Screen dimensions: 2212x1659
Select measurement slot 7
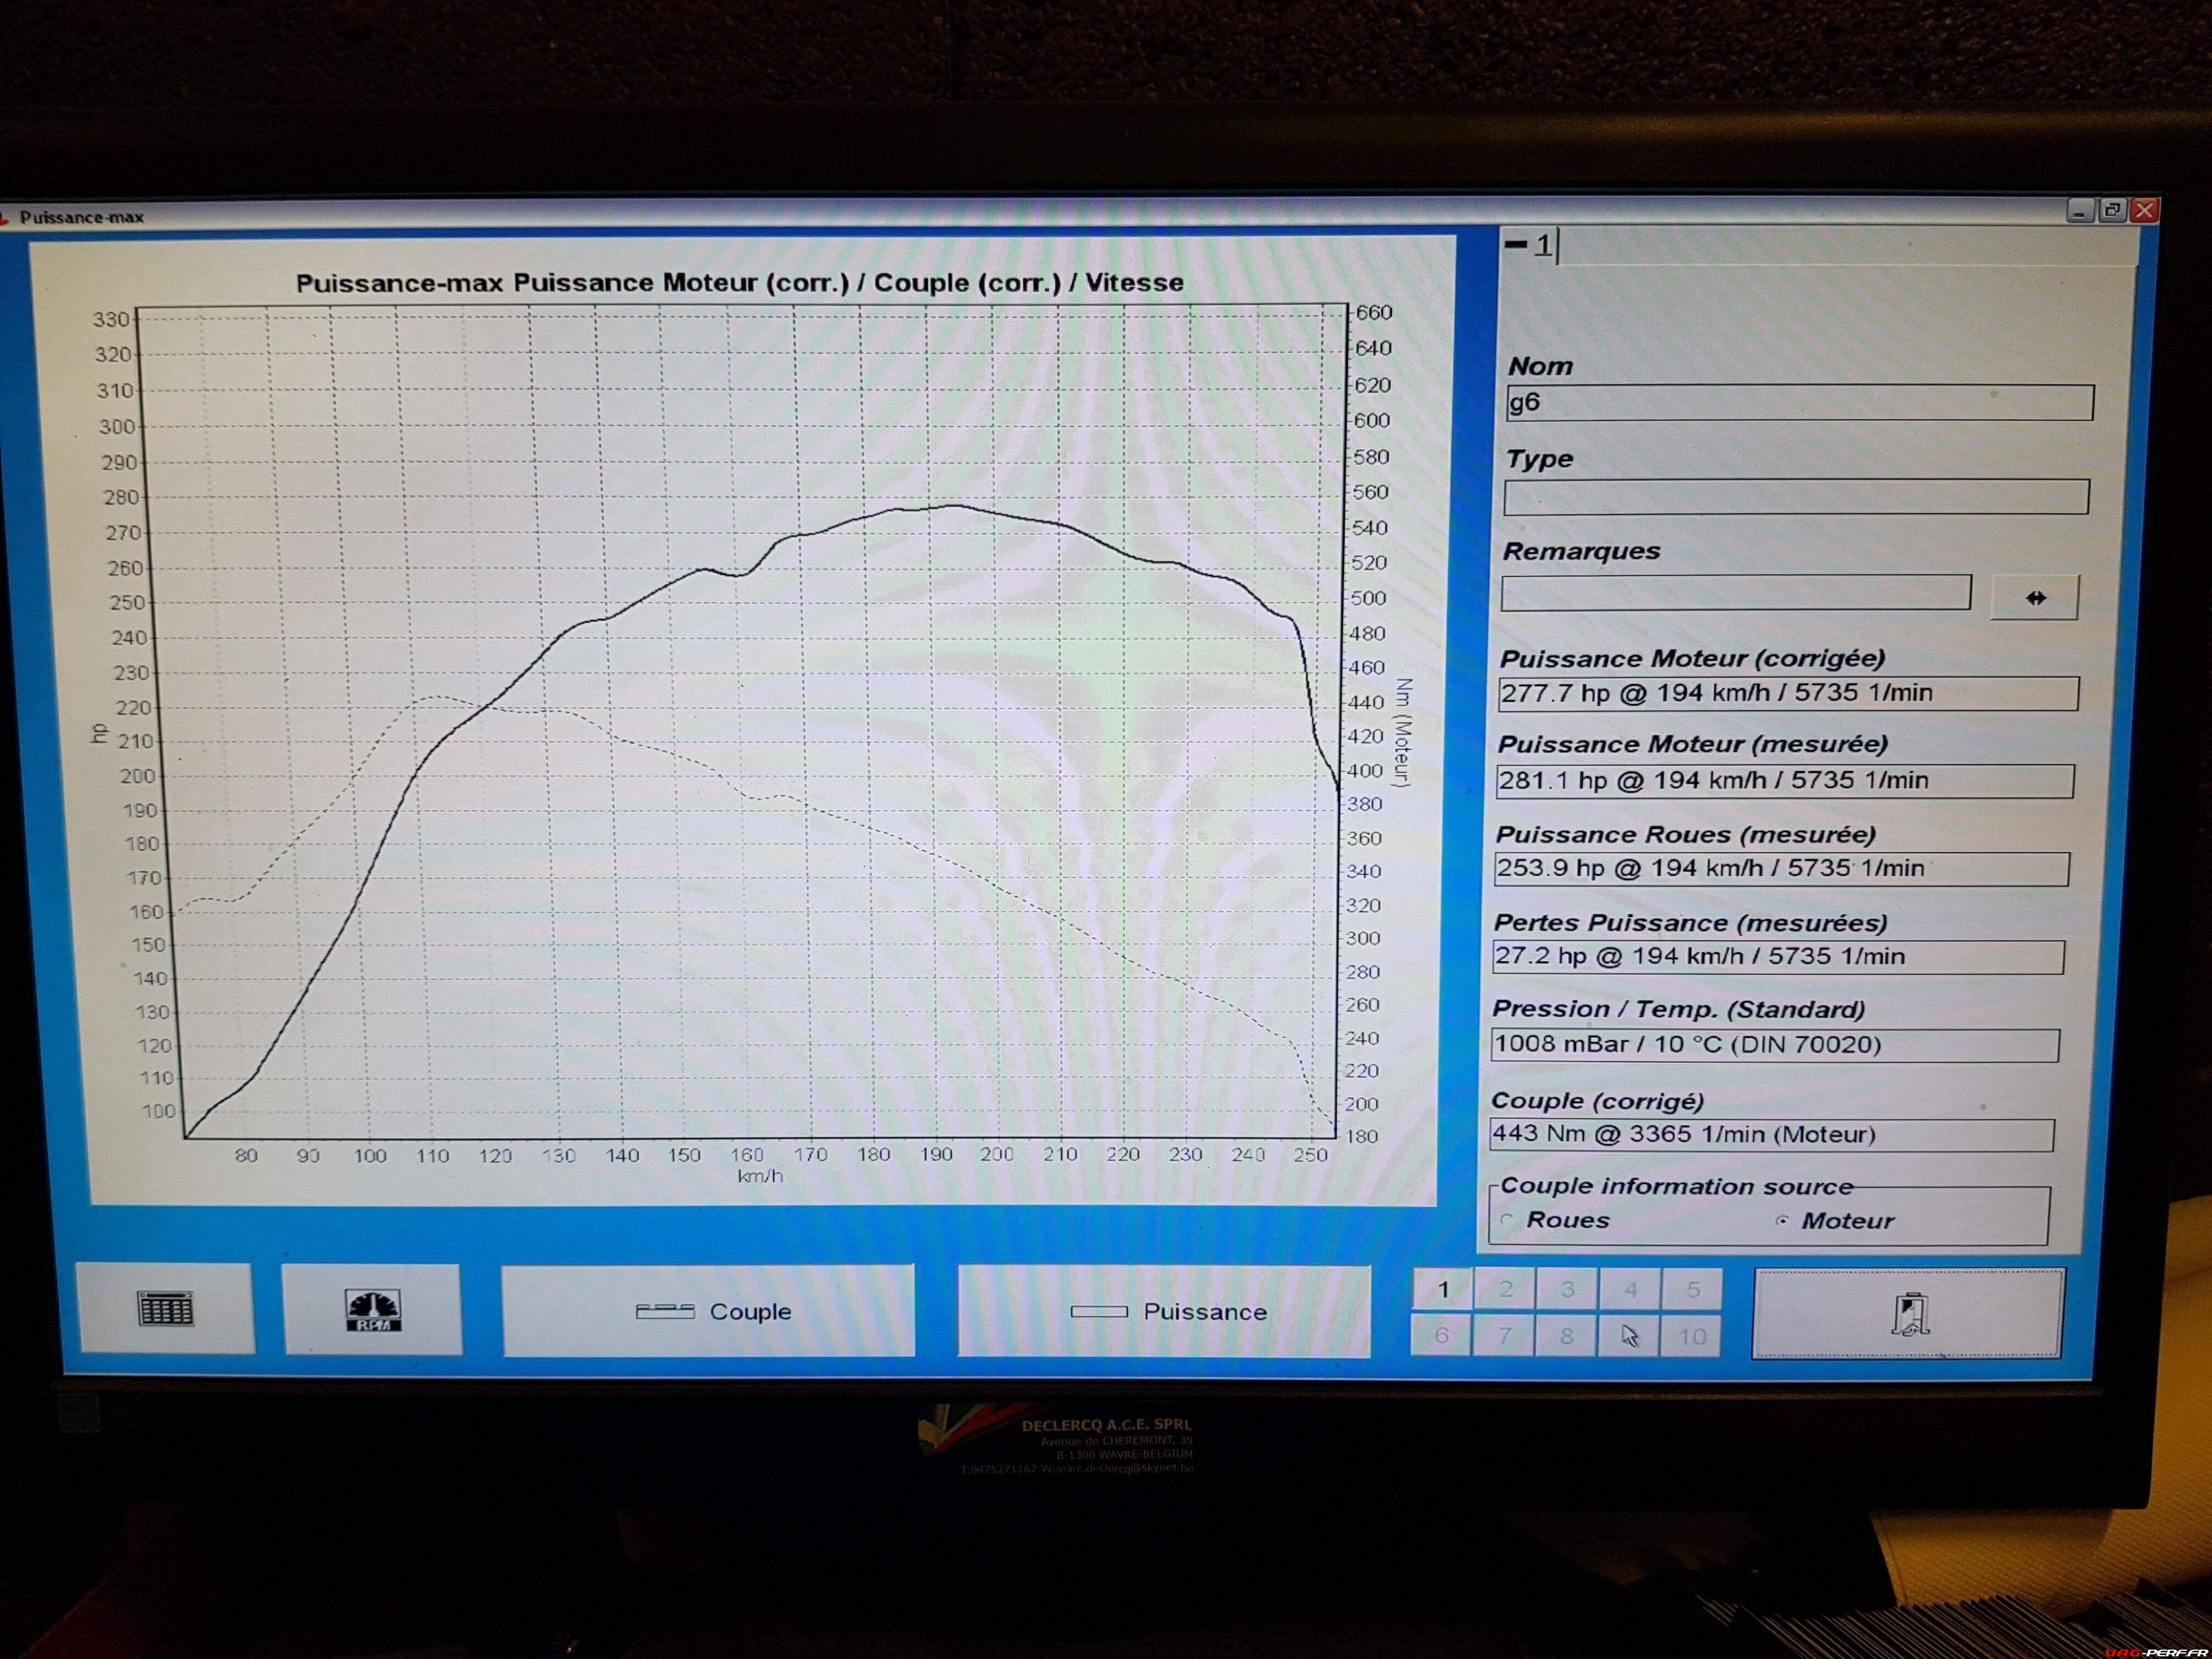[x=1503, y=1336]
